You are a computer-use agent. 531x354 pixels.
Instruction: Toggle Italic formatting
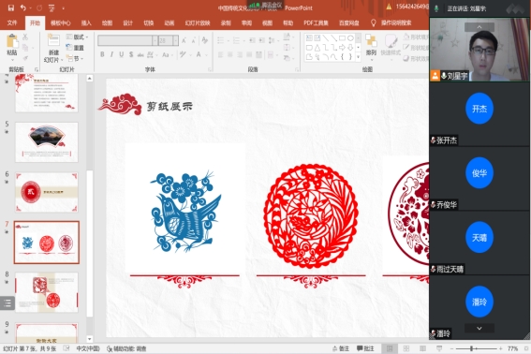(x=111, y=54)
